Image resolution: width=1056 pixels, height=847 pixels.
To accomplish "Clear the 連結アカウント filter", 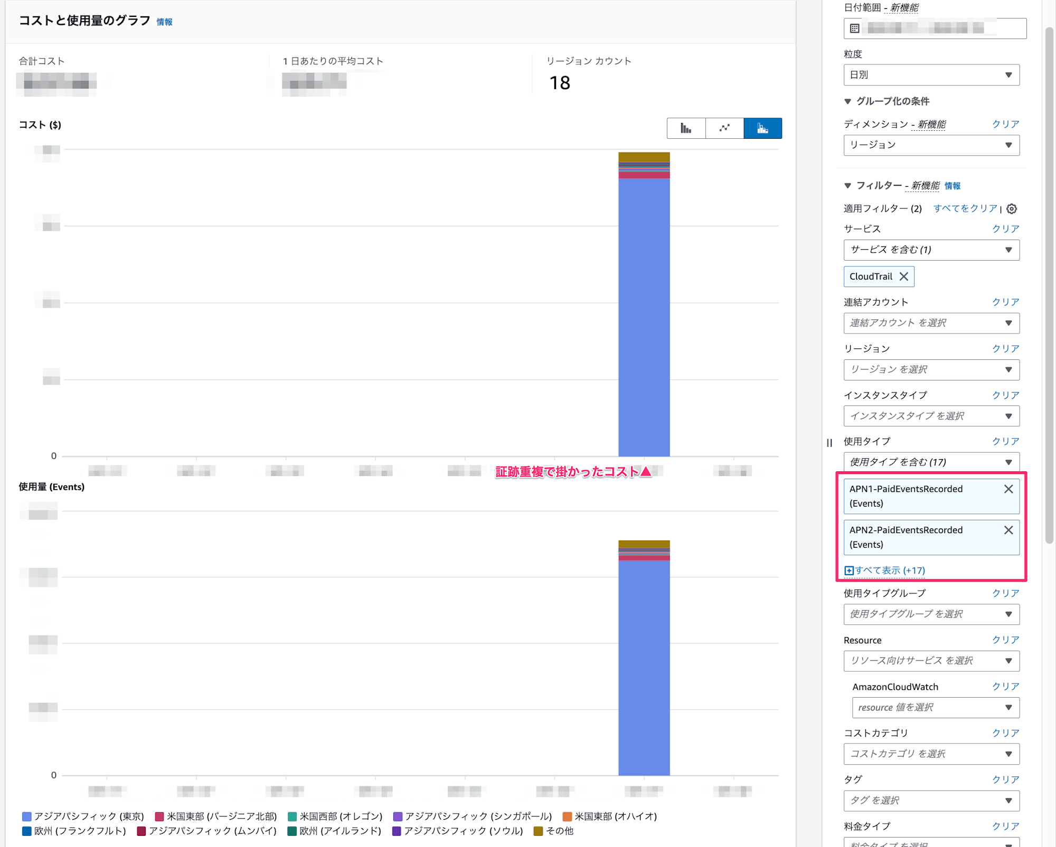I will (1006, 302).
